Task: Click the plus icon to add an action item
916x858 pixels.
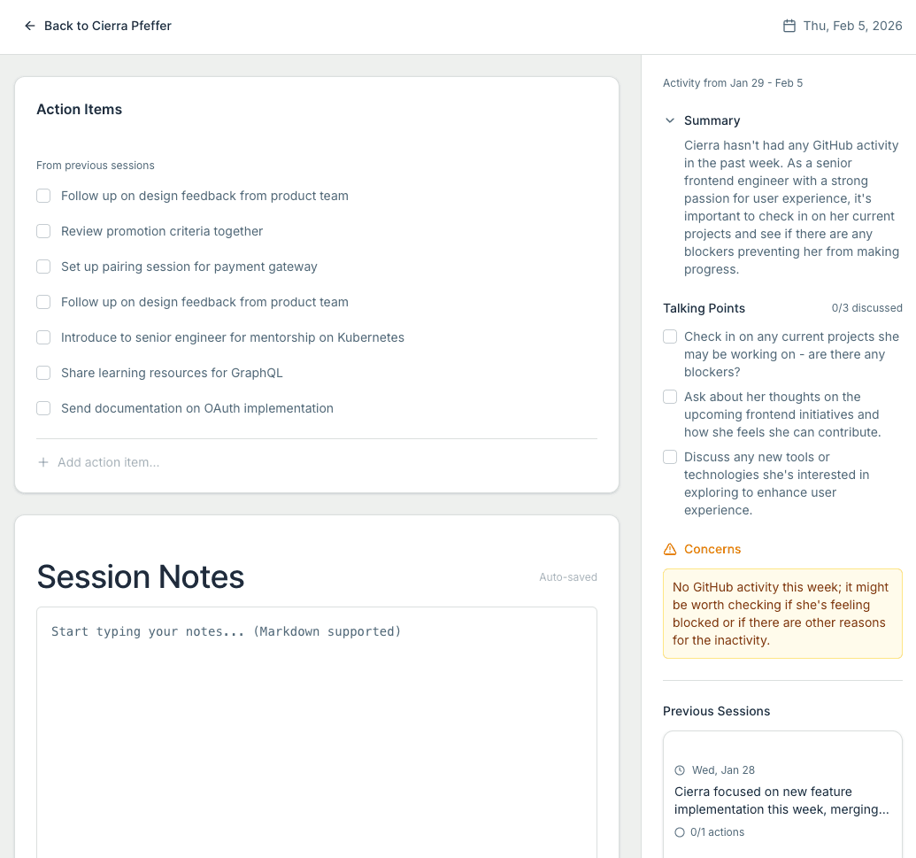Action: pyautogui.click(x=42, y=461)
